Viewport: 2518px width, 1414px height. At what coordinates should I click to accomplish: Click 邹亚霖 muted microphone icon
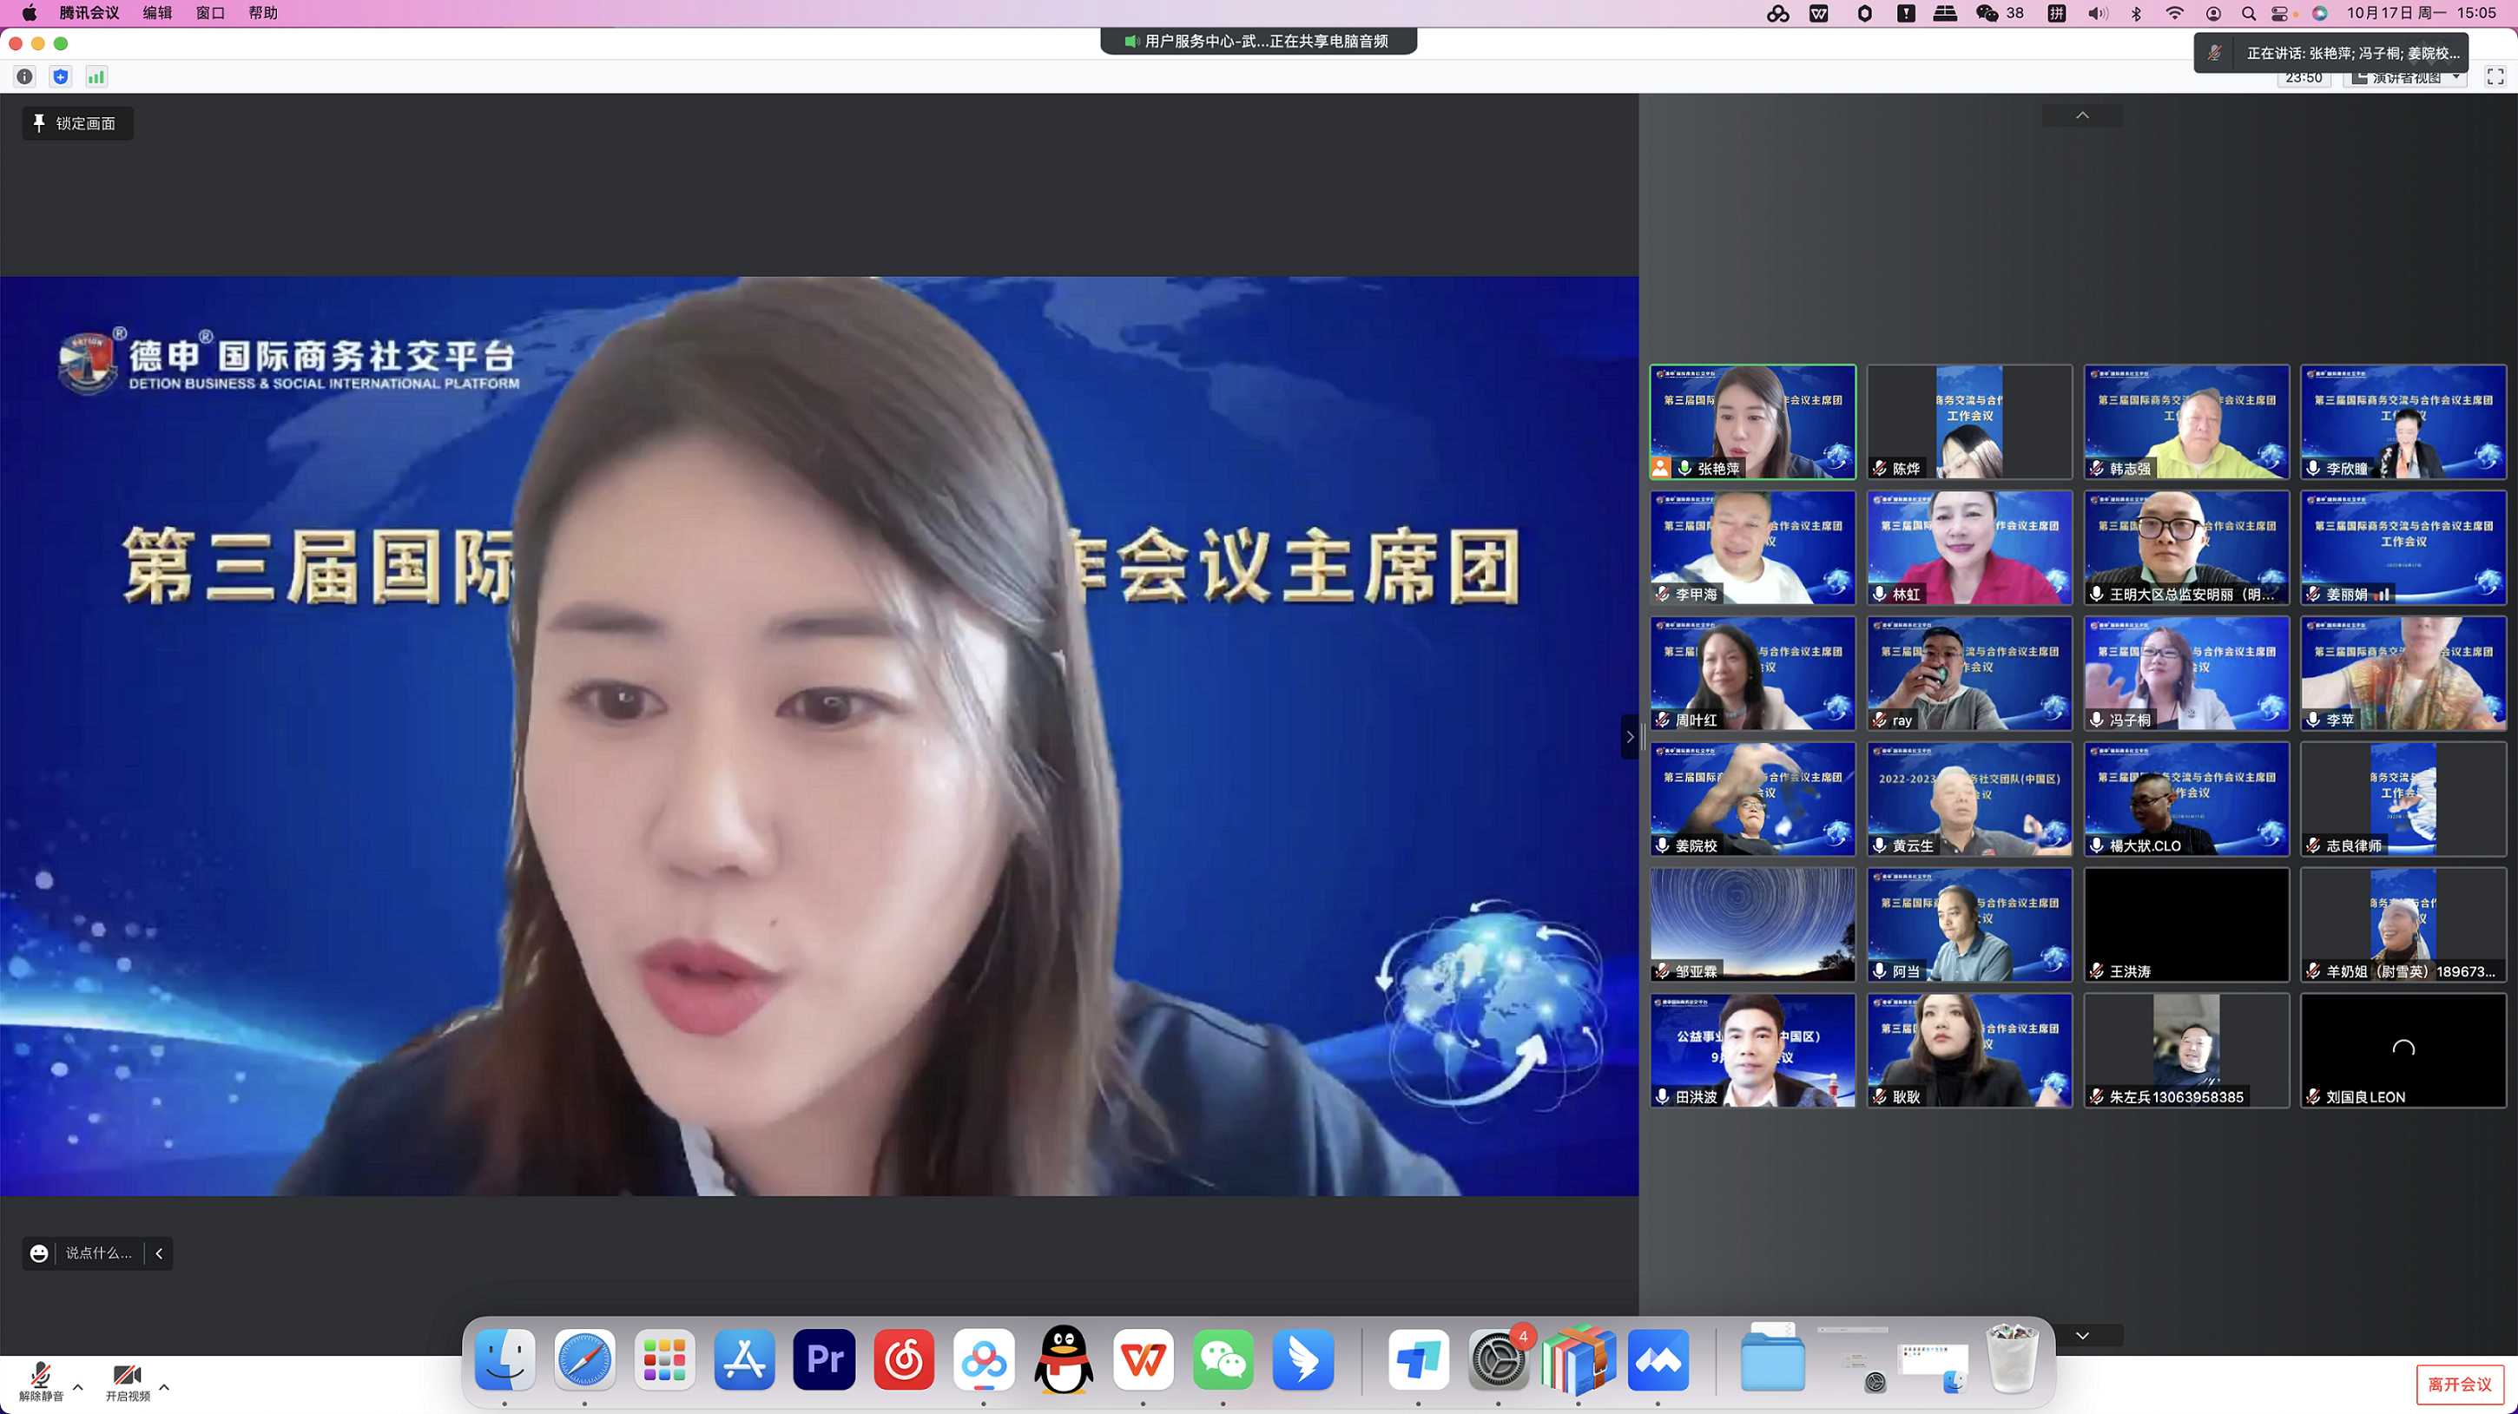(x=1663, y=970)
